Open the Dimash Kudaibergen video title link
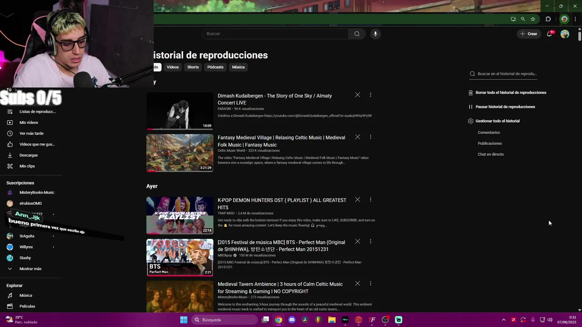 275,99
